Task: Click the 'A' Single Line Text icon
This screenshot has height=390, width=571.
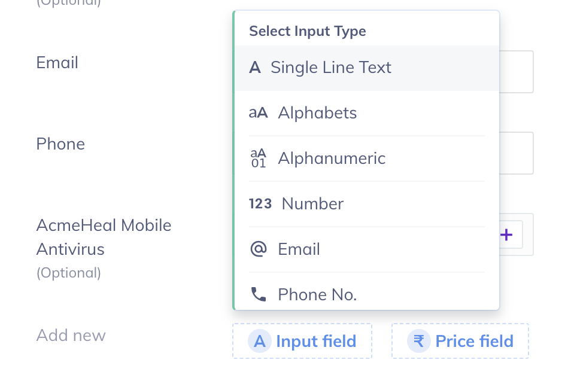Action: tap(255, 68)
